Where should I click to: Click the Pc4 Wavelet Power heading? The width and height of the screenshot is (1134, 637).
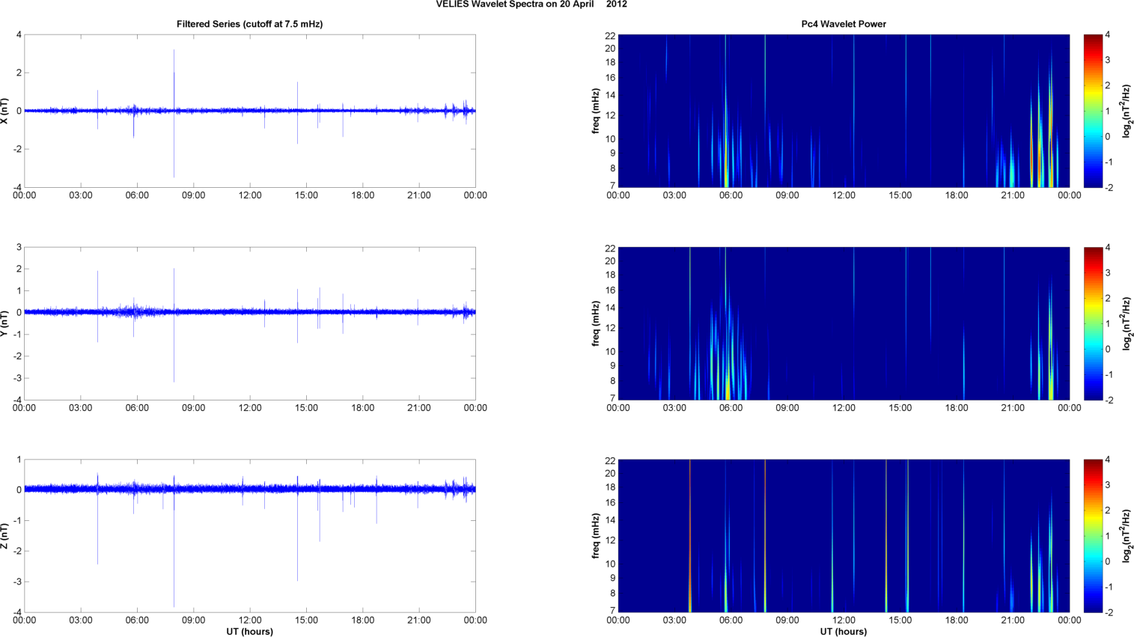(843, 24)
